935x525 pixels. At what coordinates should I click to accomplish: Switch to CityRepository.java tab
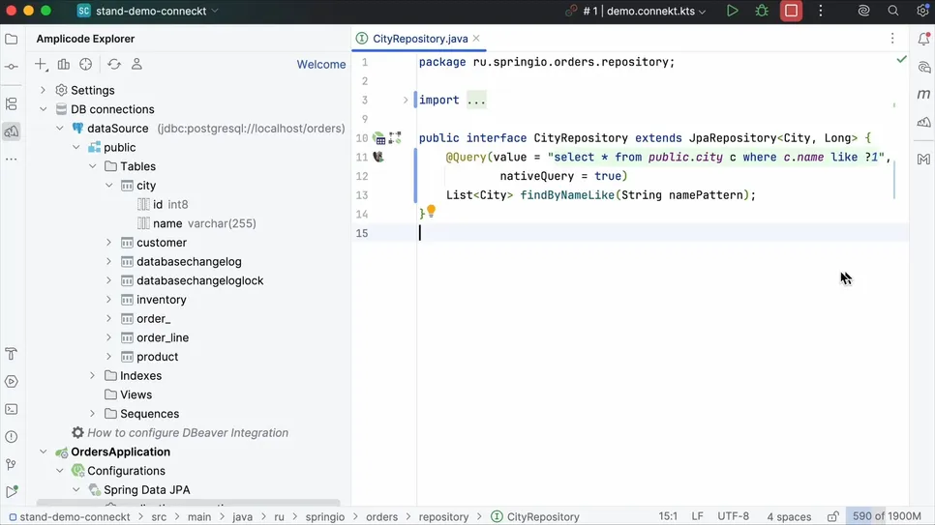point(420,39)
